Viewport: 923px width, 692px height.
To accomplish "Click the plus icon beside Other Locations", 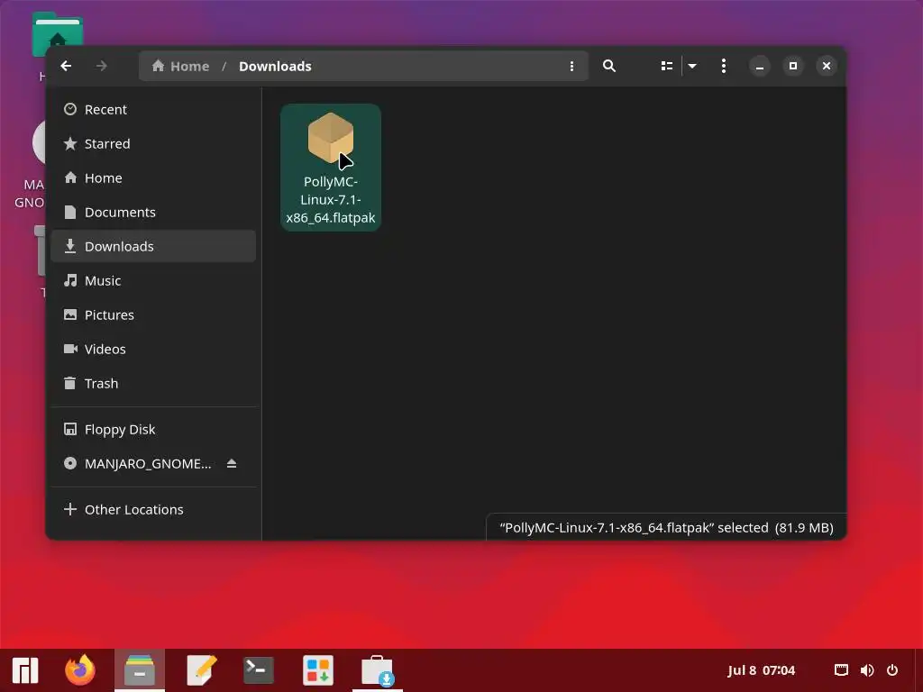I will tap(70, 510).
